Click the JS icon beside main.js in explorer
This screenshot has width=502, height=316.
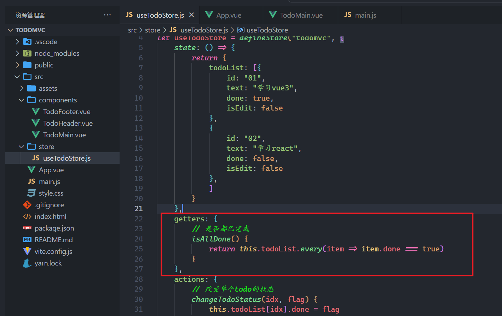pyautogui.click(x=31, y=181)
